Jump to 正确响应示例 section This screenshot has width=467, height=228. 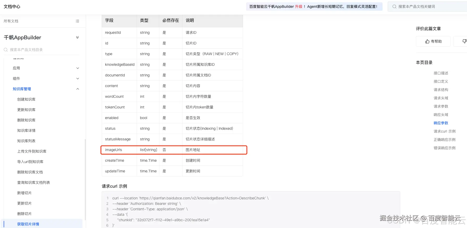[445, 140]
